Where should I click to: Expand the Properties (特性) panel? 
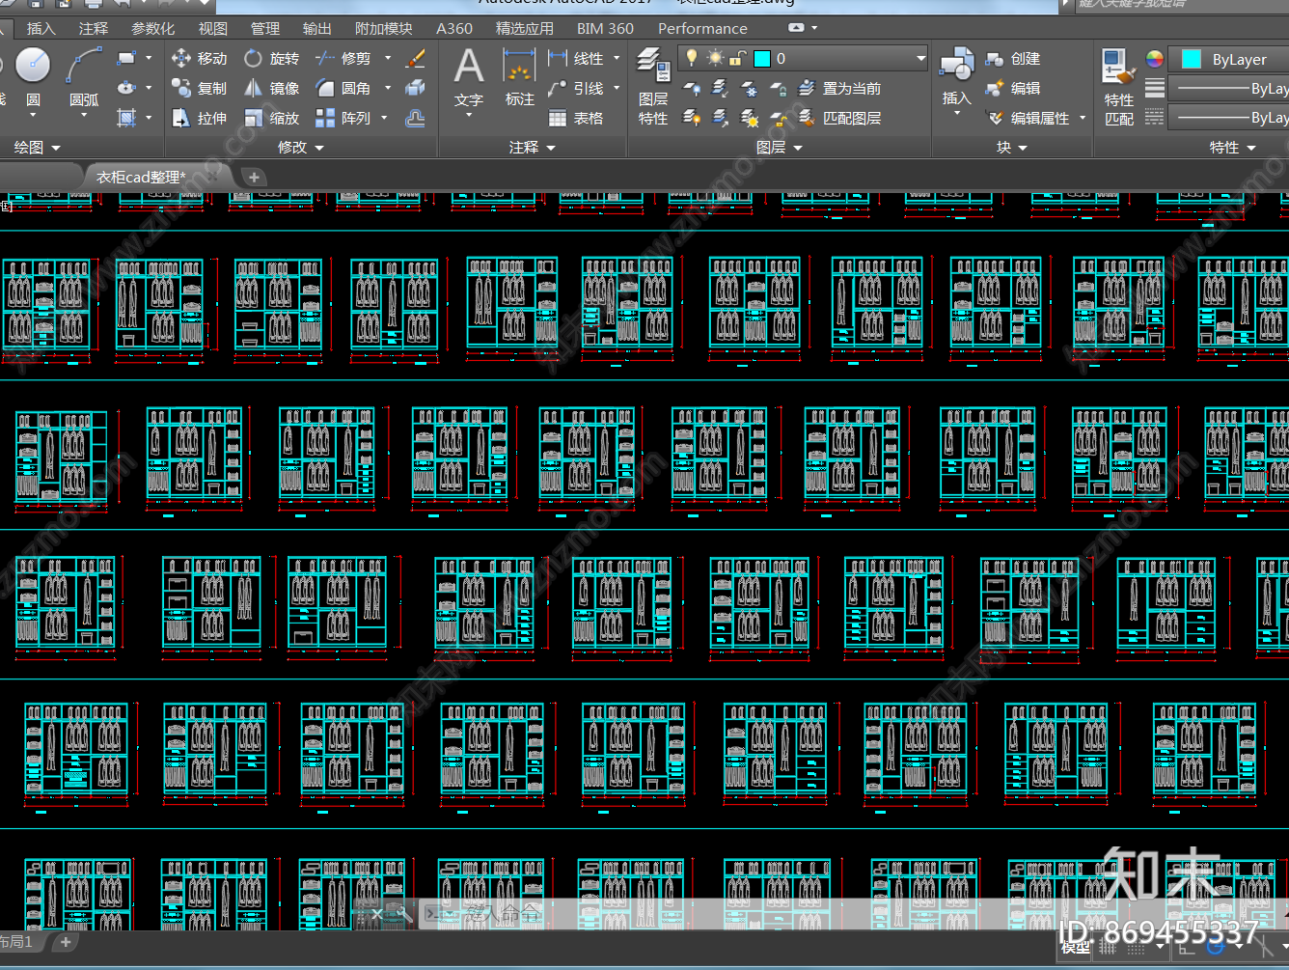point(1233,148)
